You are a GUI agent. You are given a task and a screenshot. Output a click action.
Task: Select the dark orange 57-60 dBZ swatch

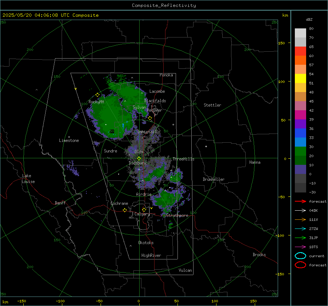[300, 60]
